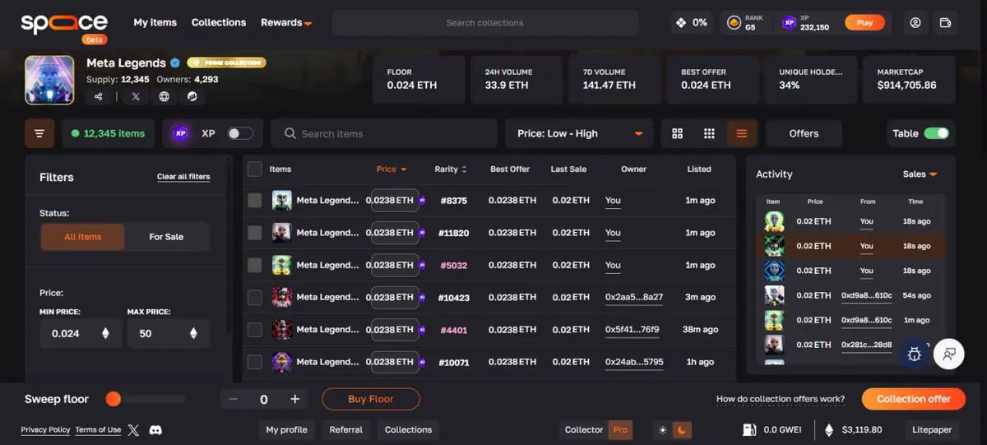Viewport: 987px width, 445px height.
Task: Open Collections in top navigation
Action: [x=219, y=23]
